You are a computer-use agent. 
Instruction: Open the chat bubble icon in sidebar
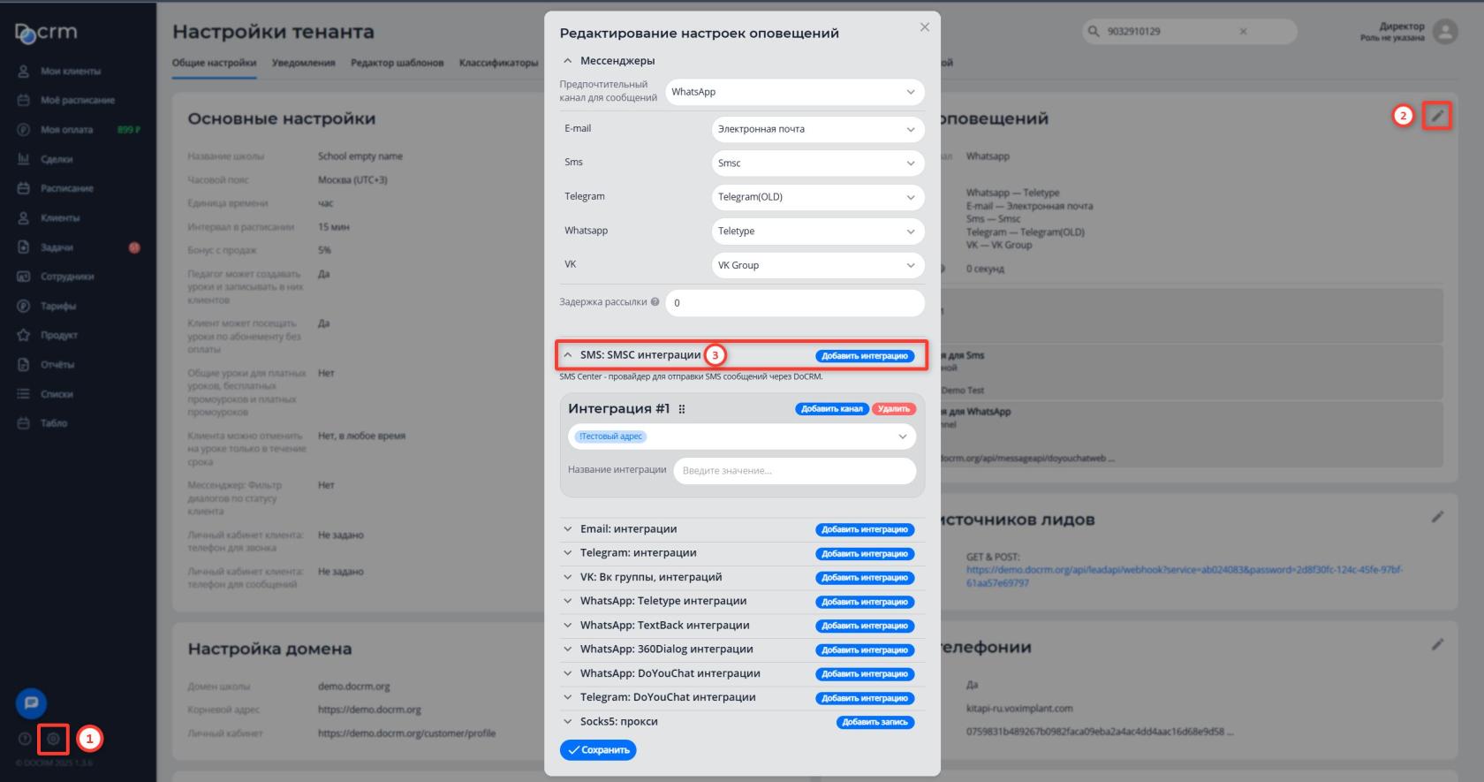(x=31, y=703)
